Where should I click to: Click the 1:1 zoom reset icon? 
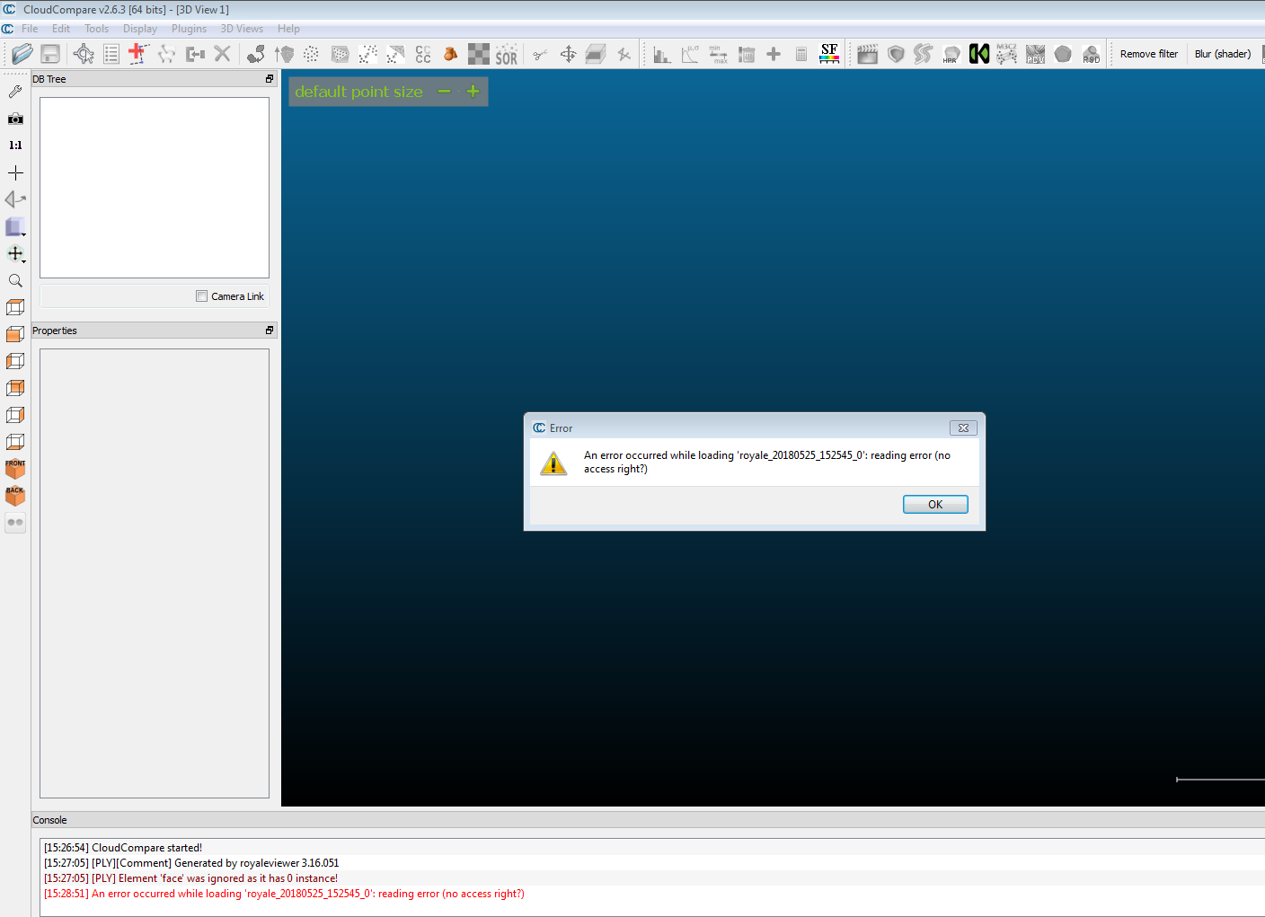click(15, 145)
